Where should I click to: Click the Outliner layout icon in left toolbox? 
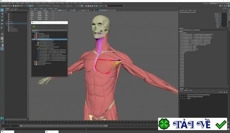click(x=2, y=45)
